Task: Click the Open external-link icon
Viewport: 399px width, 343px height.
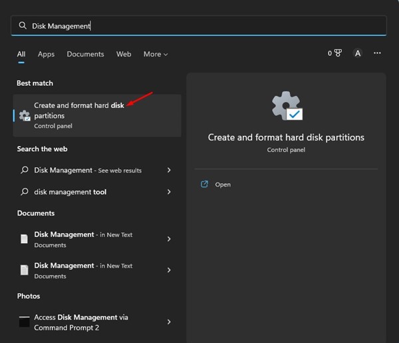Action: pyautogui.click(x=205, y=184)
